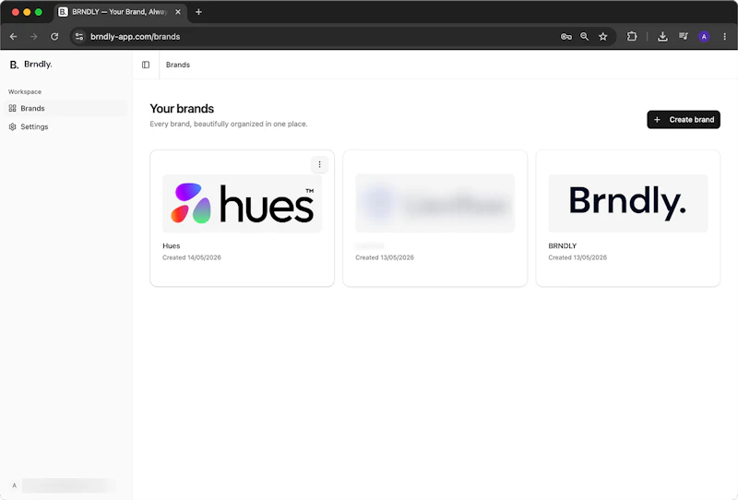Open a new browser tab
Screen dimensions: 738x500
pyautogui.click(x=198, y=12)
